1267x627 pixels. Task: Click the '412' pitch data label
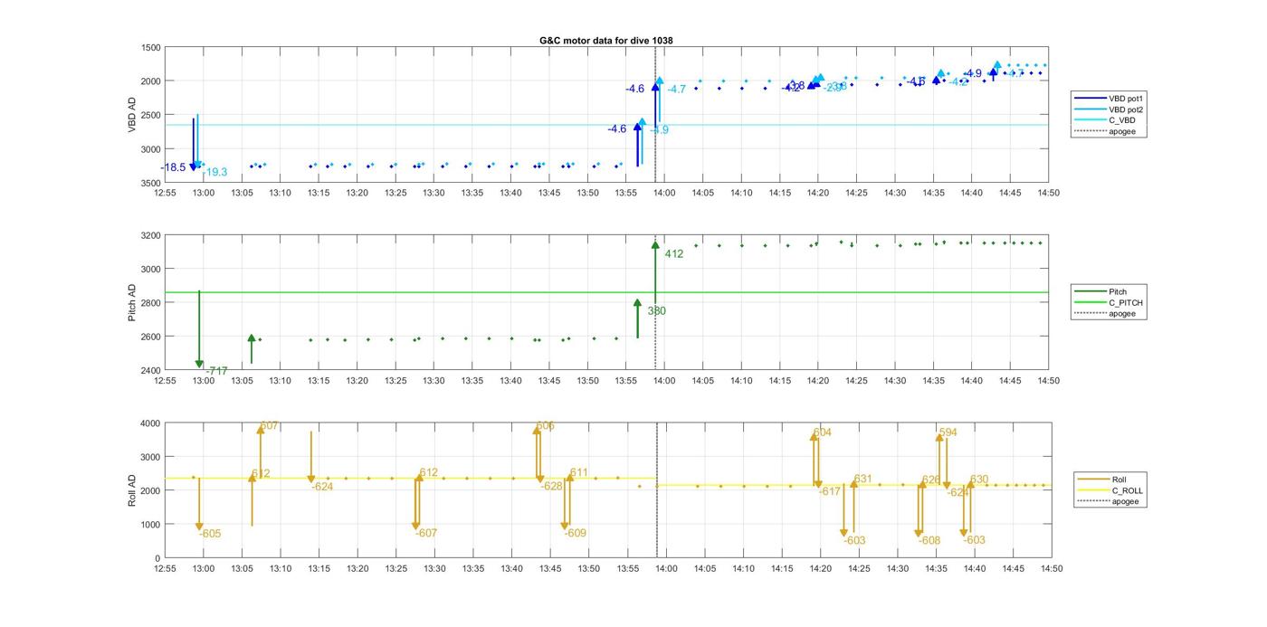point(674,254)
